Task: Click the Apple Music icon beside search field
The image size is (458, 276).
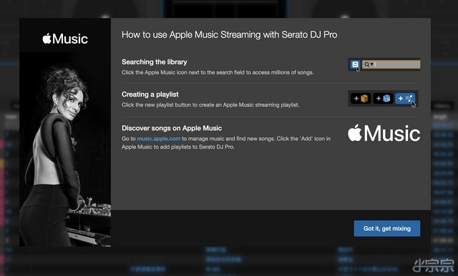Action: 355,64
